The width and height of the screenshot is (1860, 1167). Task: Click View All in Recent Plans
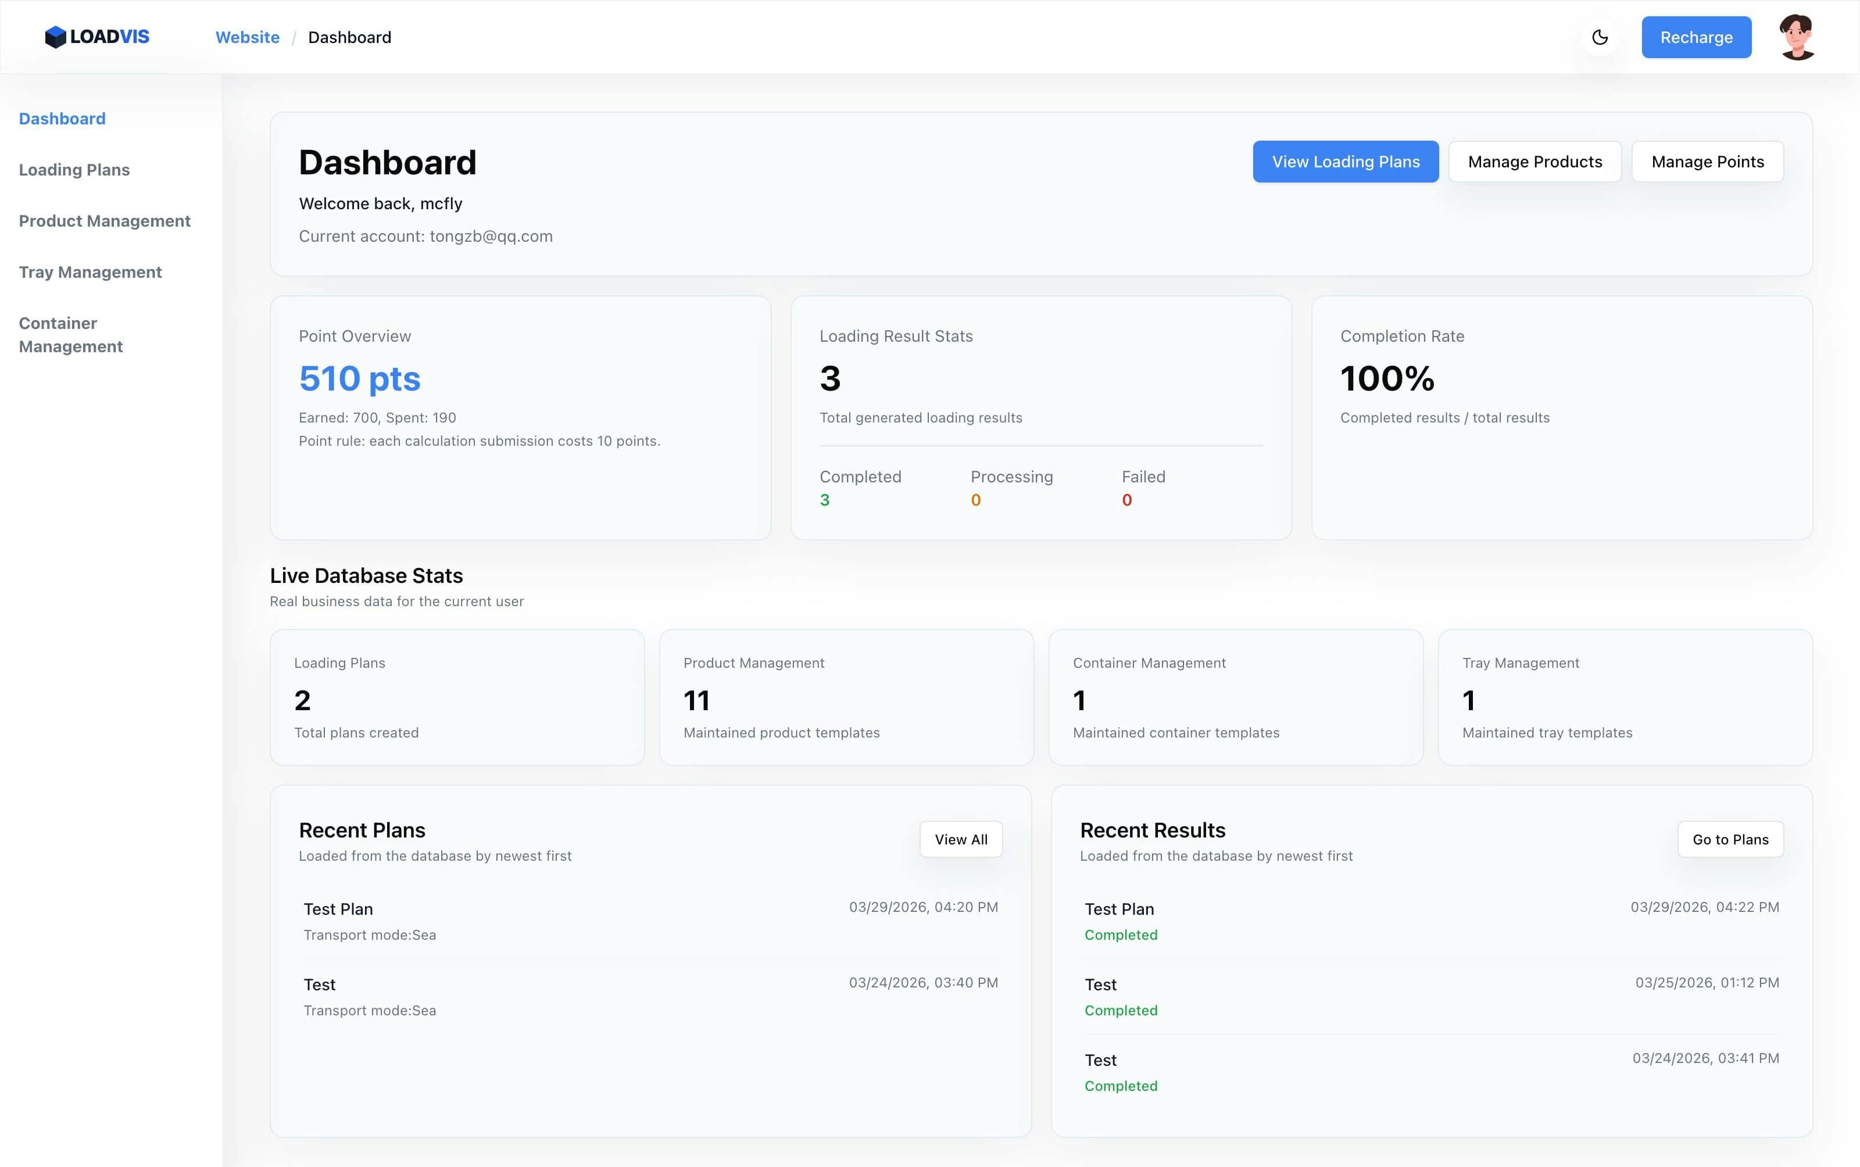click(960, 839)
